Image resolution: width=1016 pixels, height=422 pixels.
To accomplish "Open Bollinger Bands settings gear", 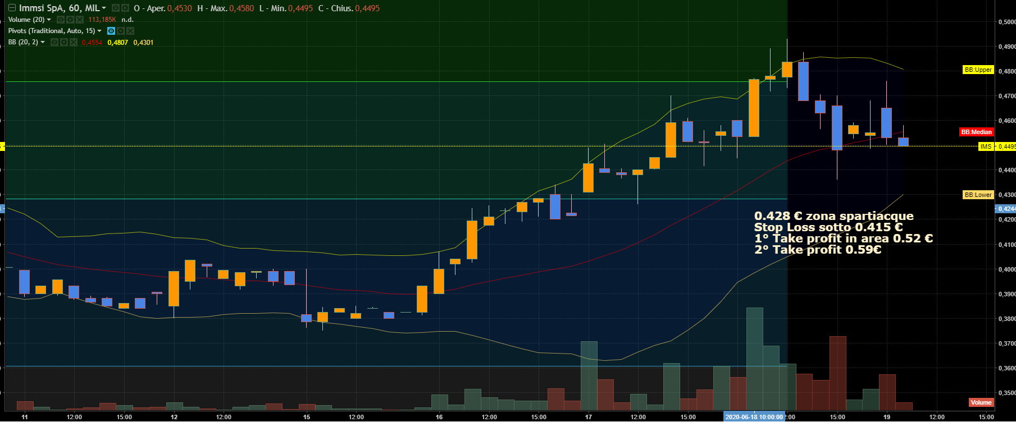I will (64, 43).
